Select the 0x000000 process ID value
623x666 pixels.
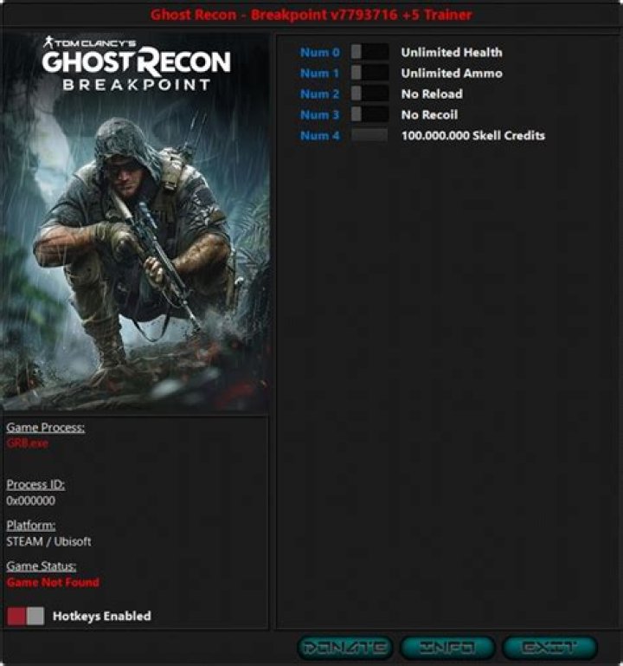[x=31, y=500]
